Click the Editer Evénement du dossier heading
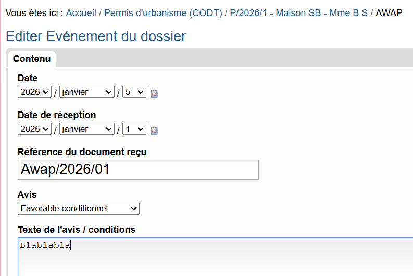This screenshot has width=413, height=276. point(96,36)
